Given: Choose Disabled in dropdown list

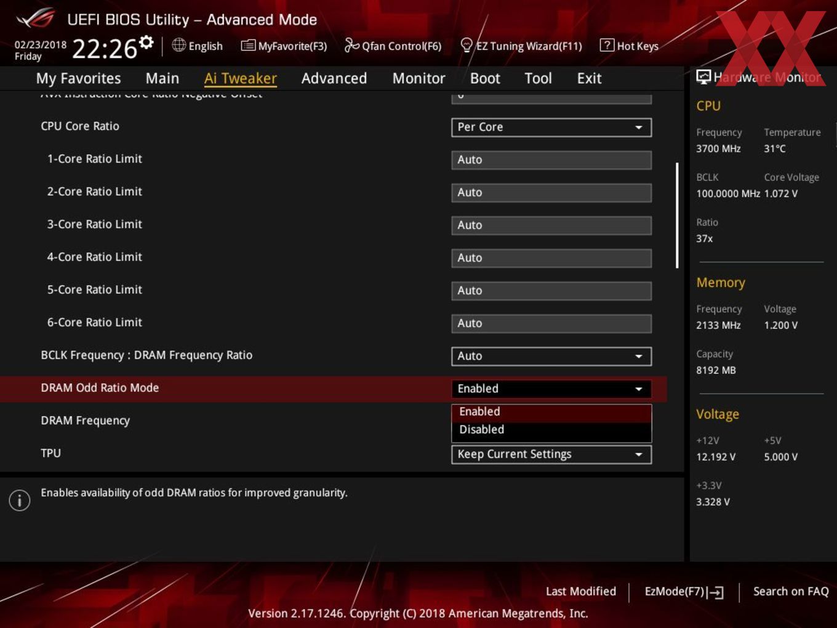Looking at the screenshot, I should point(551,430).
